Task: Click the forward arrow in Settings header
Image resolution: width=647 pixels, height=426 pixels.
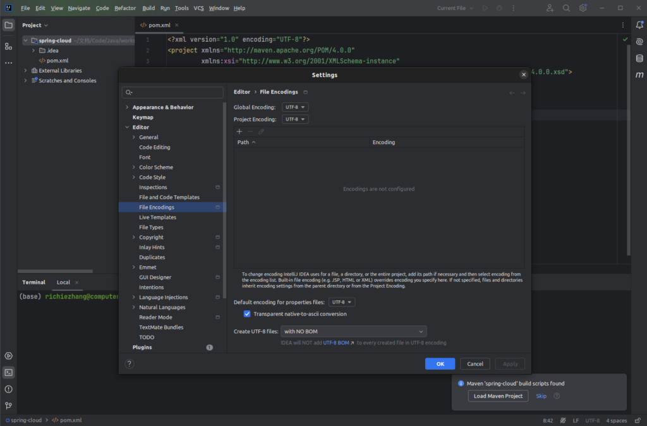Action: 523,93
